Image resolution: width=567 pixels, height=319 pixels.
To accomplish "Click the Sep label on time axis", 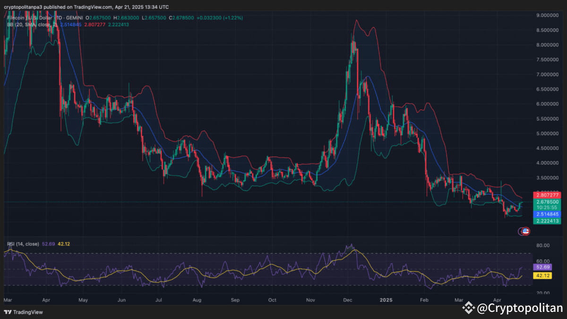I will 235,300.
